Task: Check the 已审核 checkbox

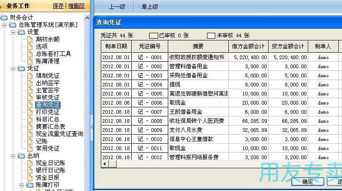Action: 153,35
